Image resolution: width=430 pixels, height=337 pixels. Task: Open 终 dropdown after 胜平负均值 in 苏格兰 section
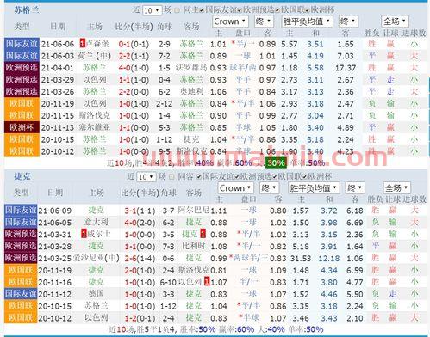tap(348, 21)
